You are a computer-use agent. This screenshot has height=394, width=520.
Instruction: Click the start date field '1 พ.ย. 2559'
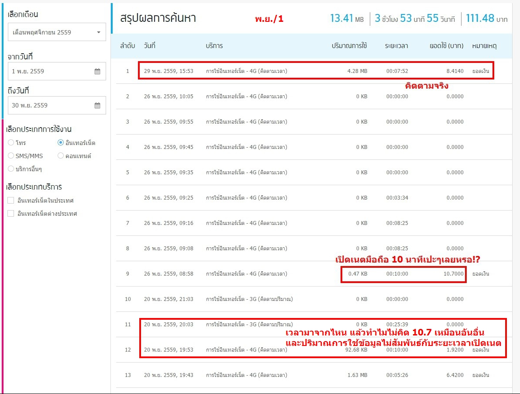[x=57, y=71]
